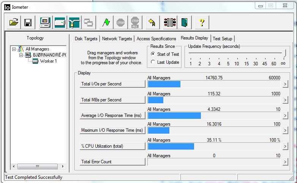Click Maximum I/O Response Time (ms) button
The width and height of the screenshot is (297, 183).
(x=112, y=130)
